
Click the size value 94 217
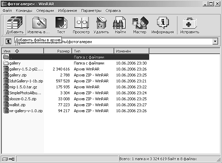(x=64, y=111)
